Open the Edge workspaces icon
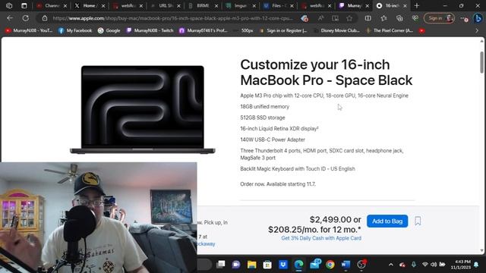This screenshot has width=486, height=273. coord(9,5)
